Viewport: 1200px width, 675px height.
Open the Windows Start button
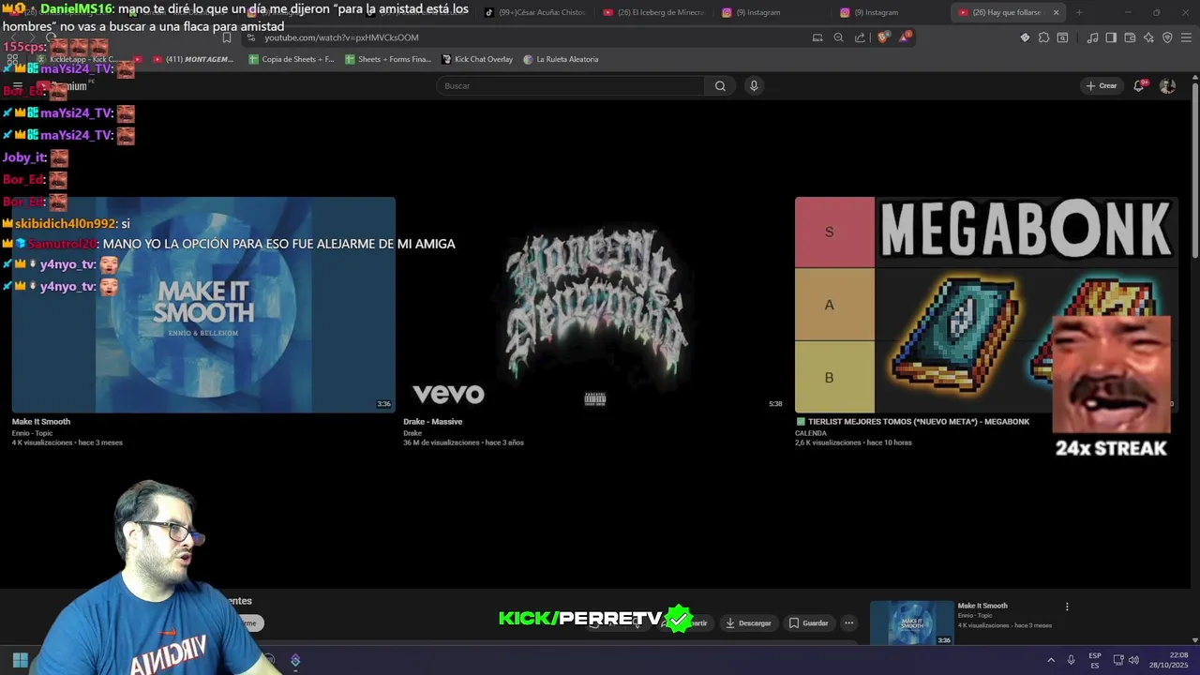[x=20, y=660]
